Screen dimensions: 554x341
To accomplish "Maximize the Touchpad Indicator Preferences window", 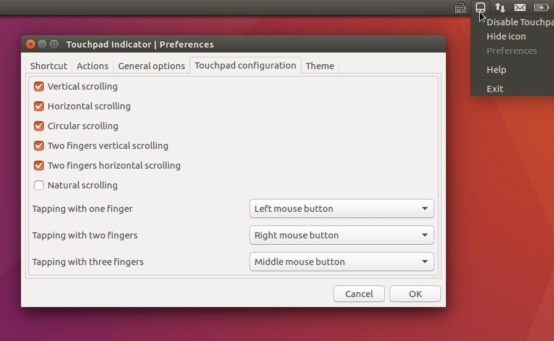I will [54, 44].
